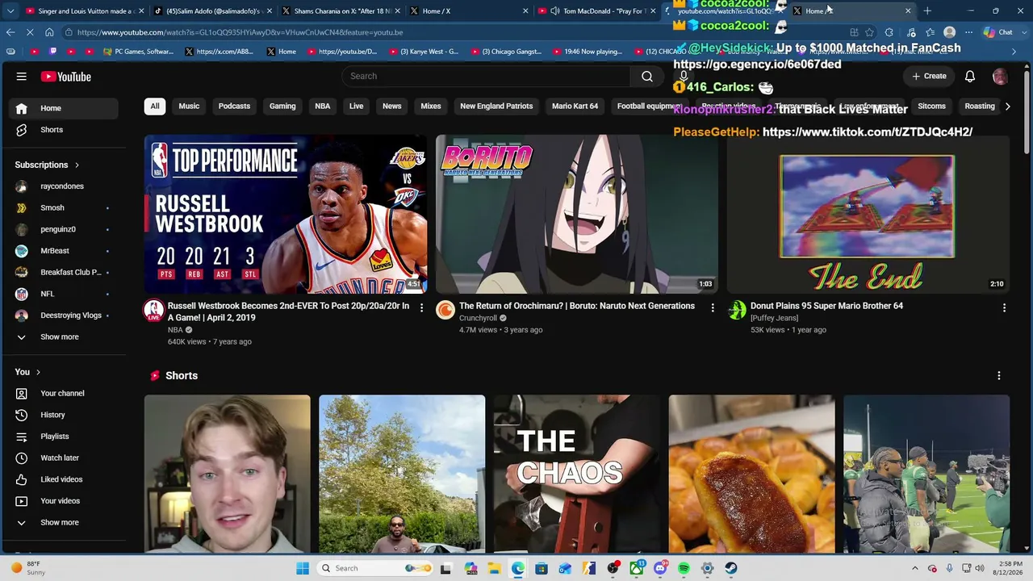Open the You section chevron
This screenshot has width=1033, height=581.
(x=38, y=372)
